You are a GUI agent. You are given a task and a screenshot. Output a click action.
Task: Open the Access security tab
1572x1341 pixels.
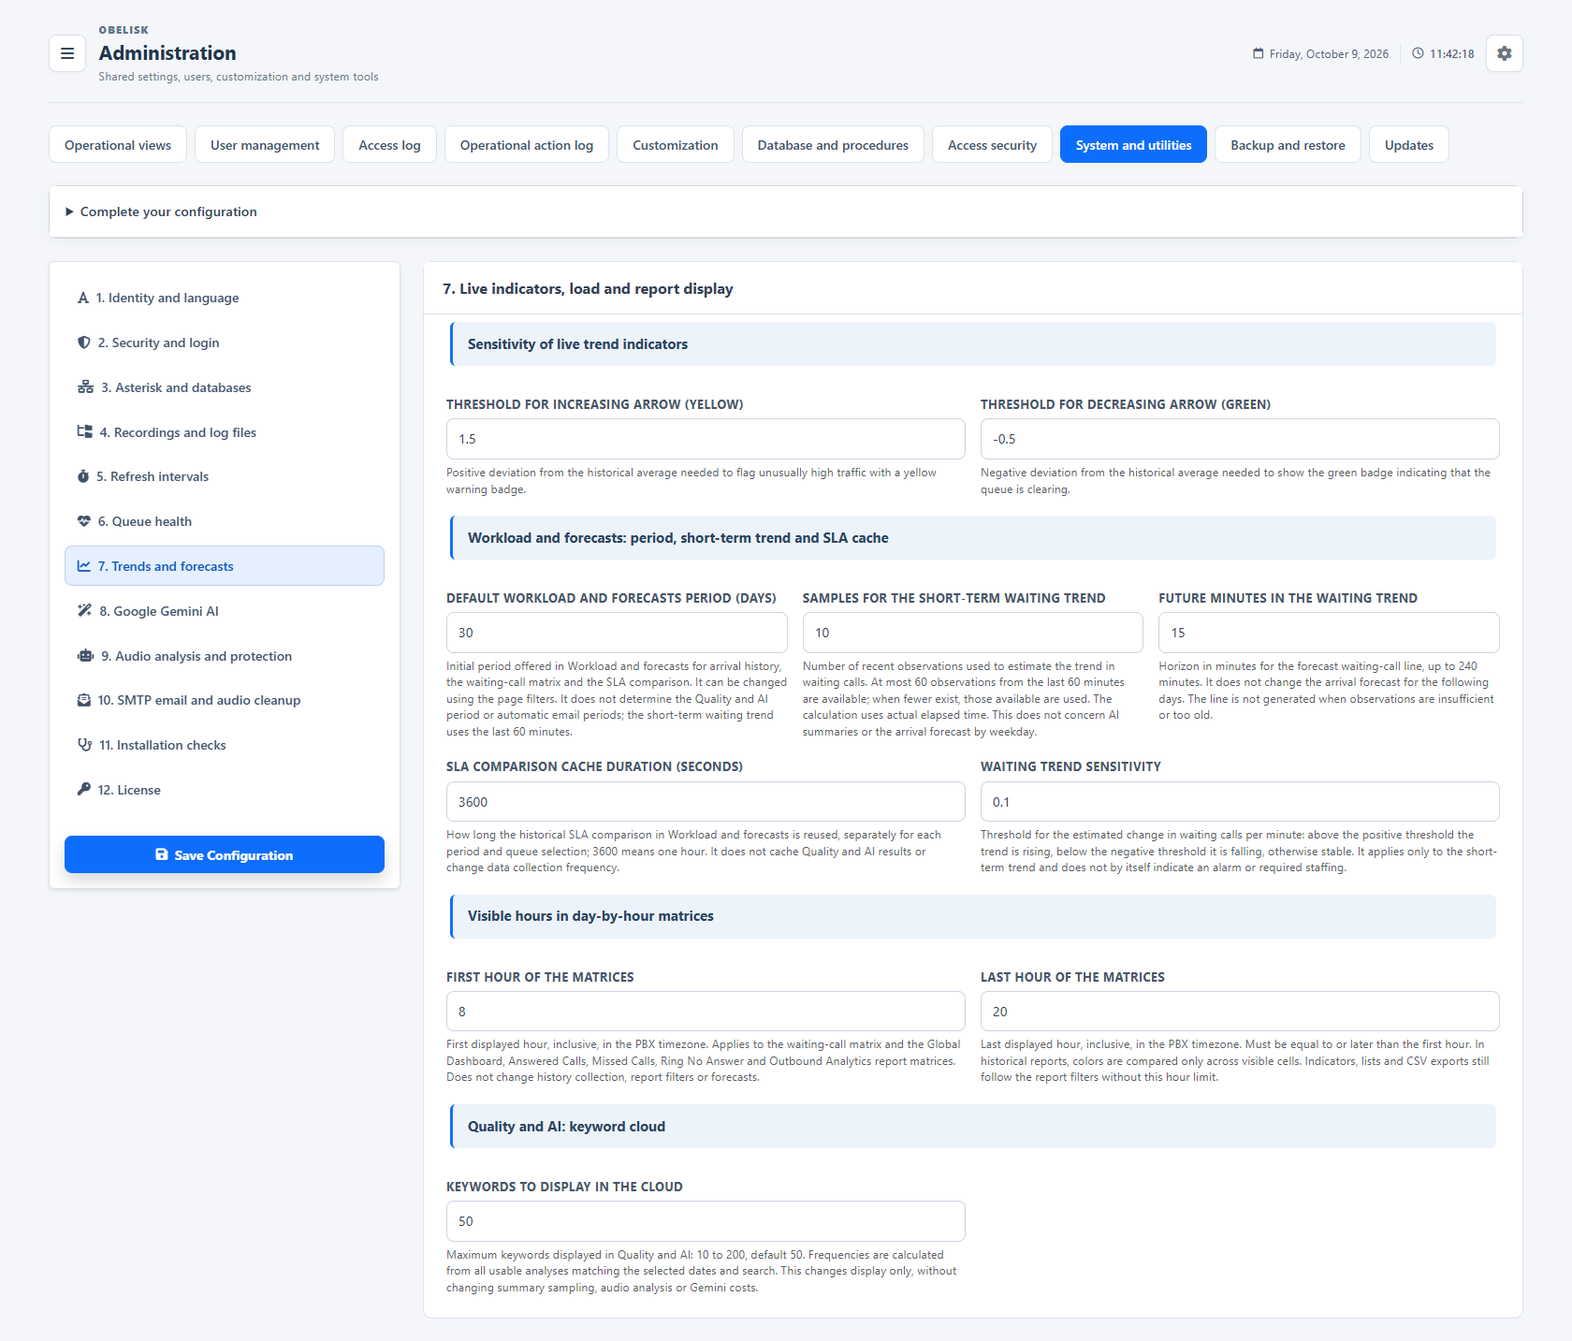[x=992, y=145]
